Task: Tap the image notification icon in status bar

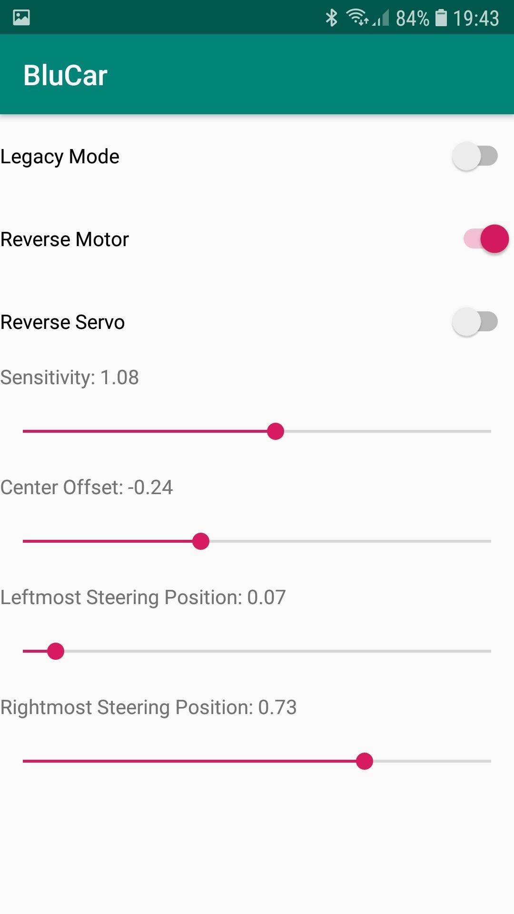Action: point(21,18)
